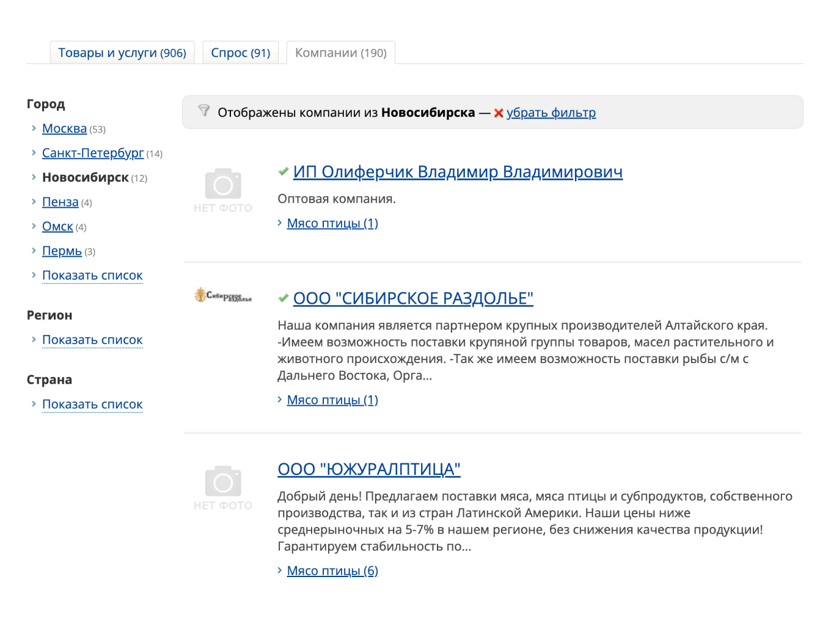This screenshot has width=831, height=618.
Task: Click the Сибирское Раздолье company logo
Action: 222,296
